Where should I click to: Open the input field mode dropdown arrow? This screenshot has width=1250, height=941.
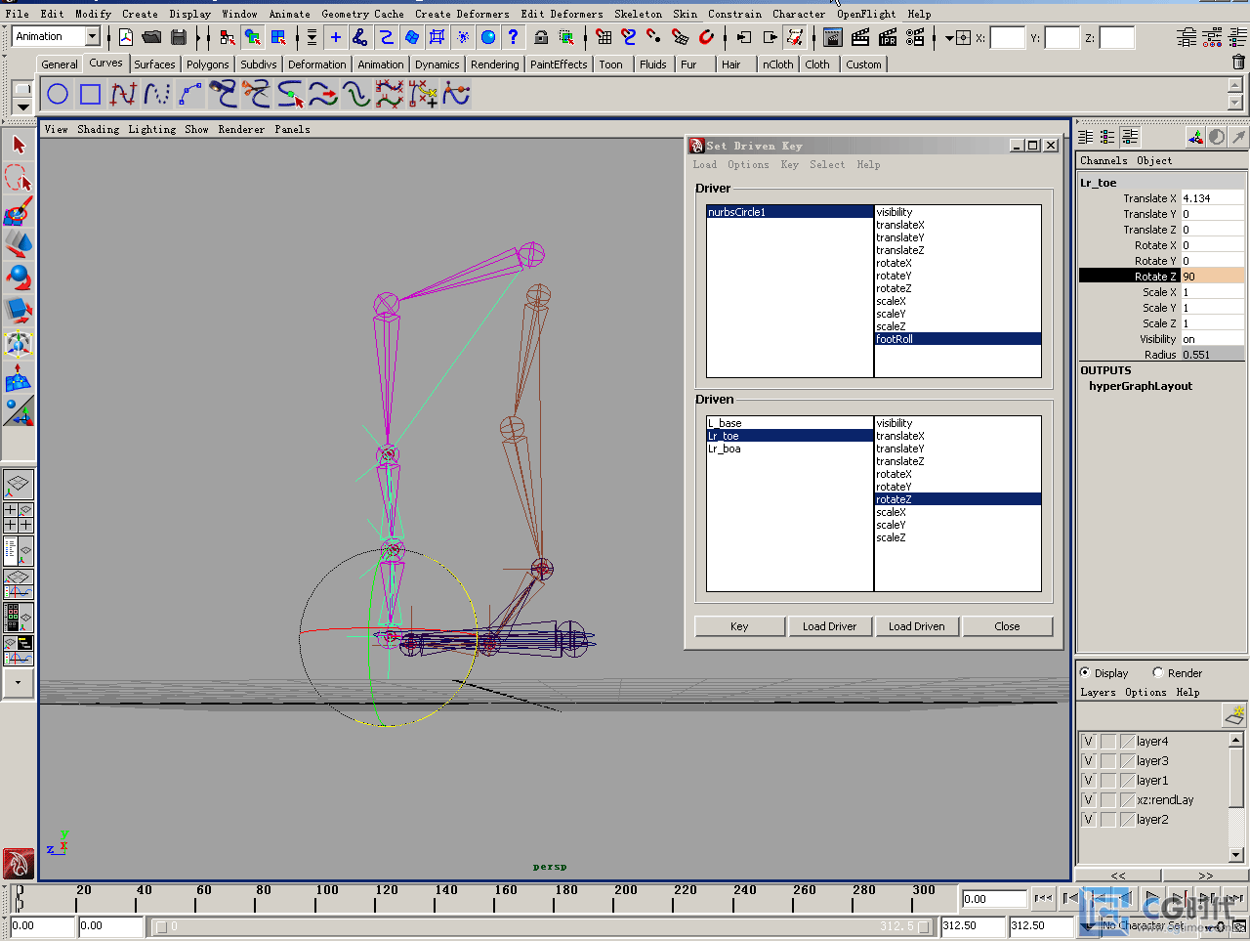coord(949,38)
